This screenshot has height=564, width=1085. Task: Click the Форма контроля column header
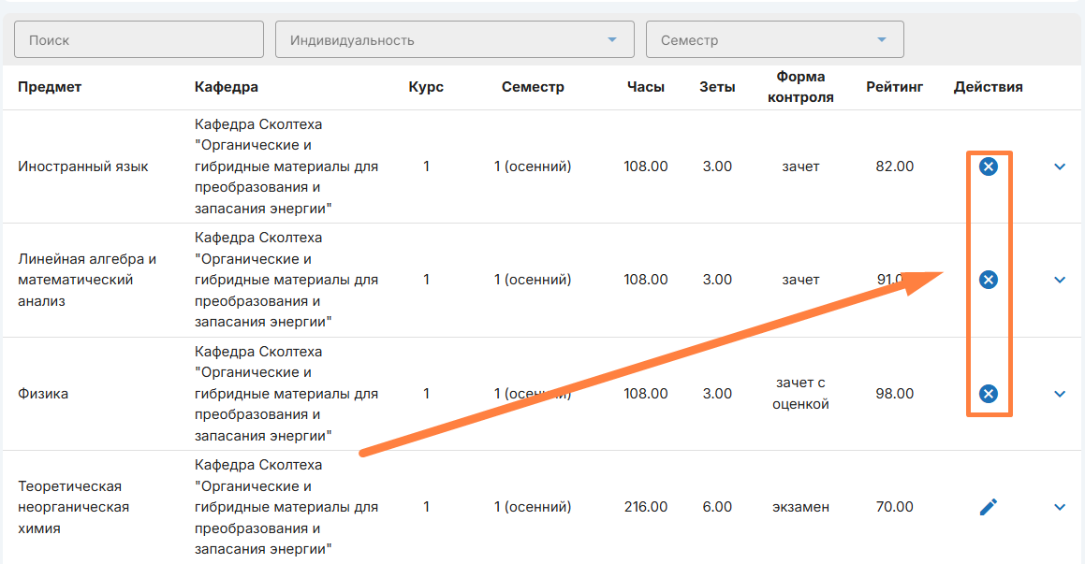pos(800,87)
